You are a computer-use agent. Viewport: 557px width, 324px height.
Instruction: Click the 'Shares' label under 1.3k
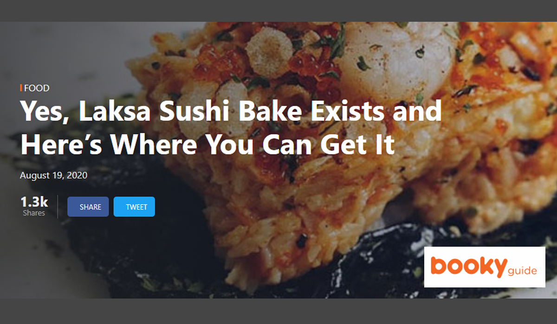click(x=34, y=213)
